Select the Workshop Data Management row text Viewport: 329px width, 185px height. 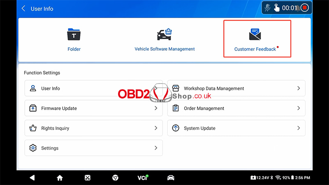point(214,88)
